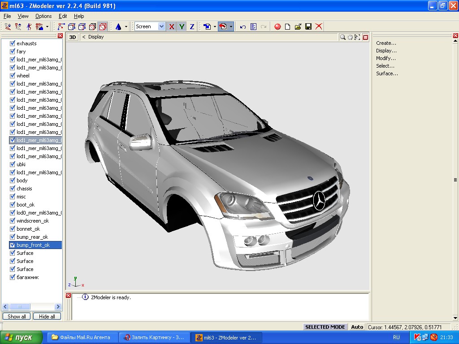Select the edges level cube icon
The width and height of the screenshot is (459, 344).
pos(71,26)
